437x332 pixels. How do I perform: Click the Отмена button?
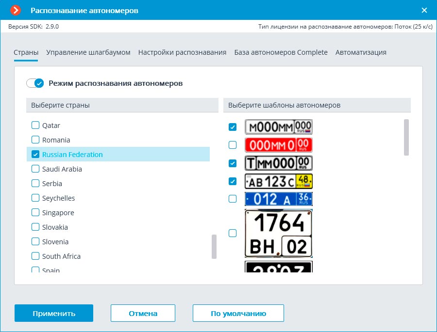[x=143, y=313]
